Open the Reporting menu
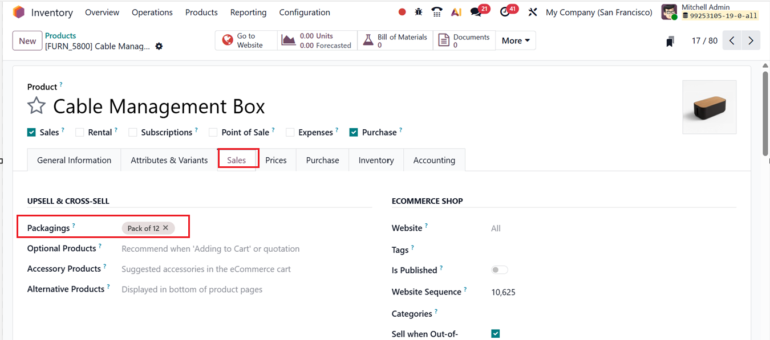The height and width of the screenshot is (340, 770). coord(248,12)
